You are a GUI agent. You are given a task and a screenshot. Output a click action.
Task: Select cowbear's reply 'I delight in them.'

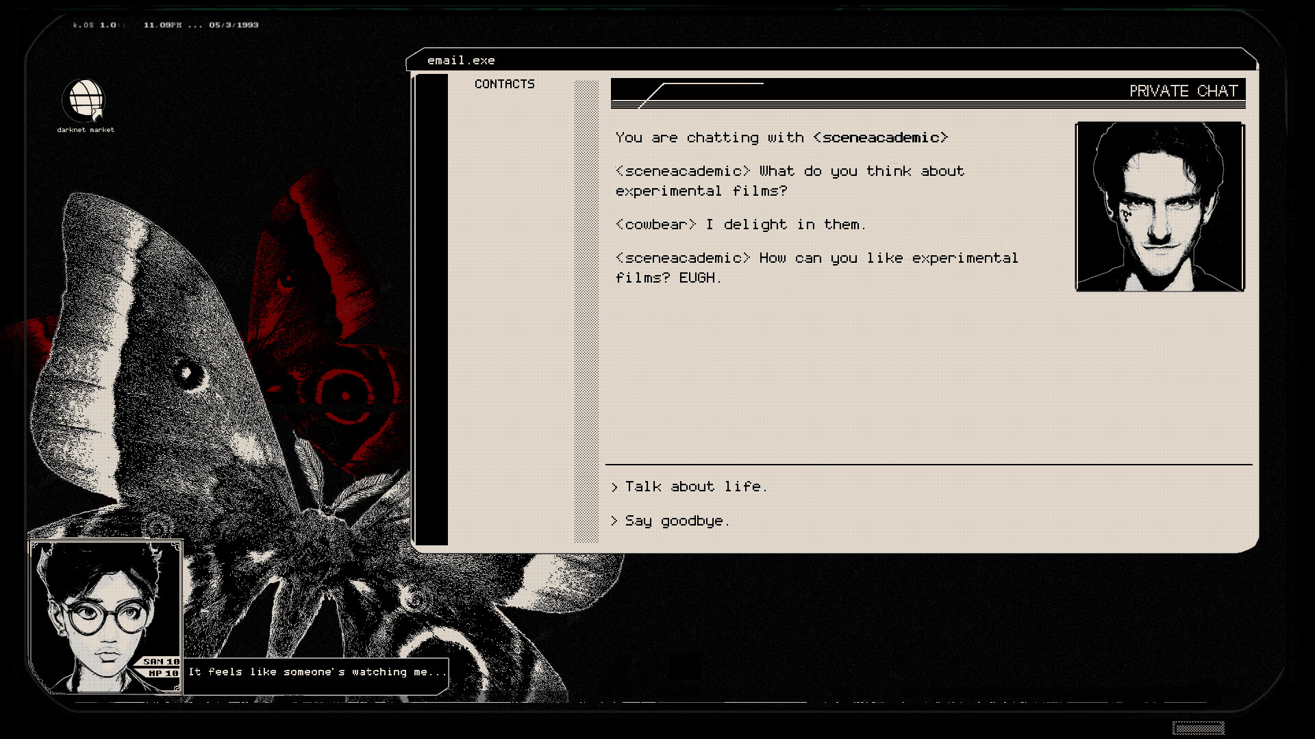(x=740, y=224)
